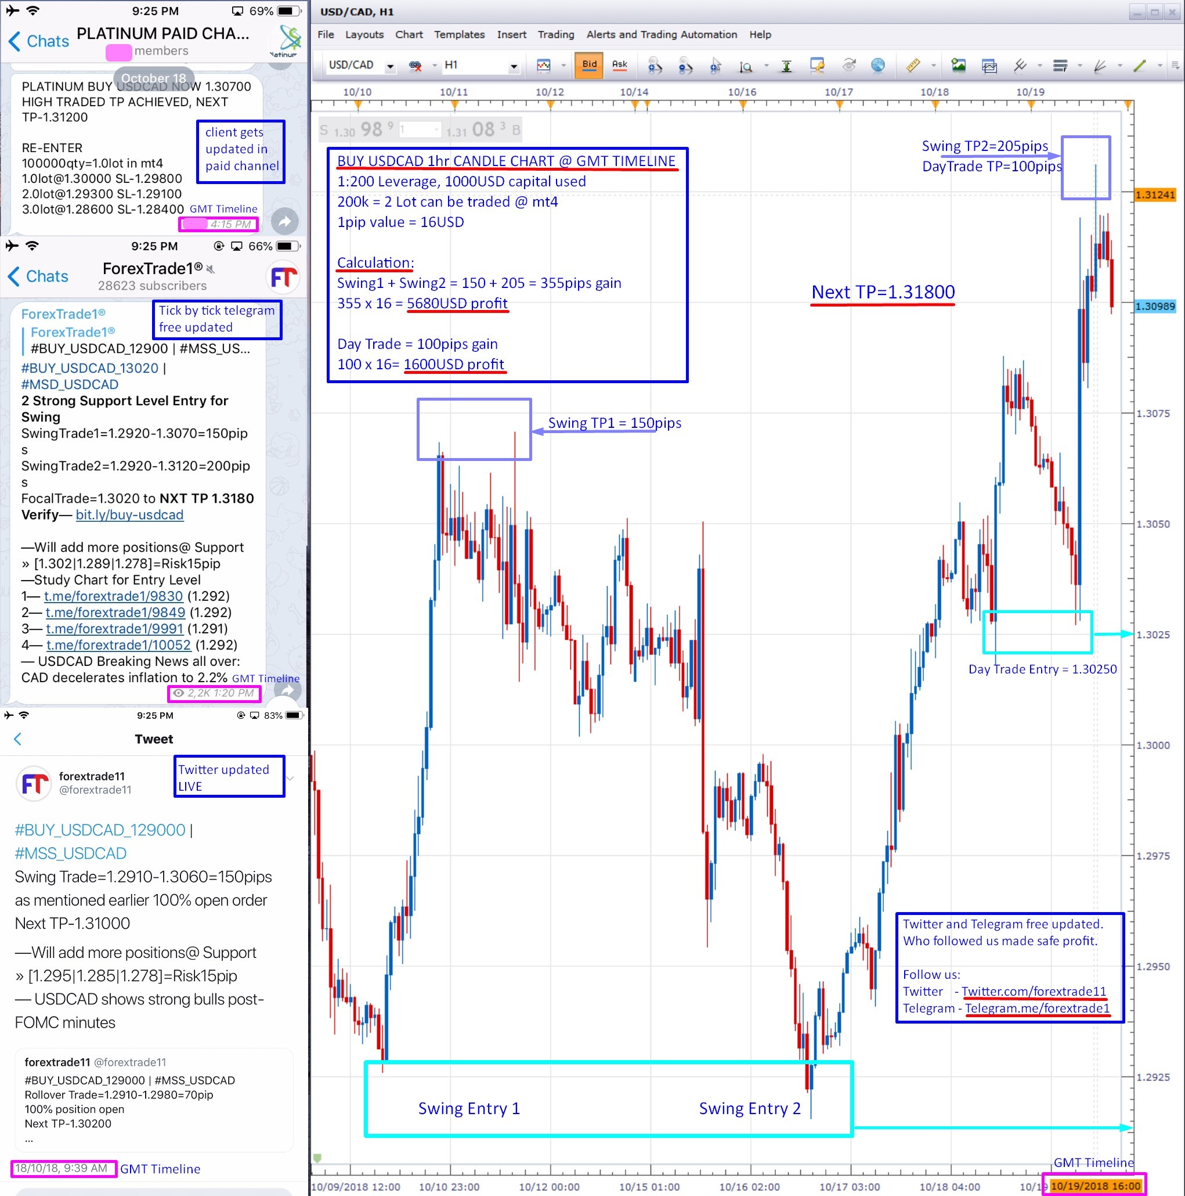
Task: Click the save chart picture icon
Action: [x=959, y=65]
